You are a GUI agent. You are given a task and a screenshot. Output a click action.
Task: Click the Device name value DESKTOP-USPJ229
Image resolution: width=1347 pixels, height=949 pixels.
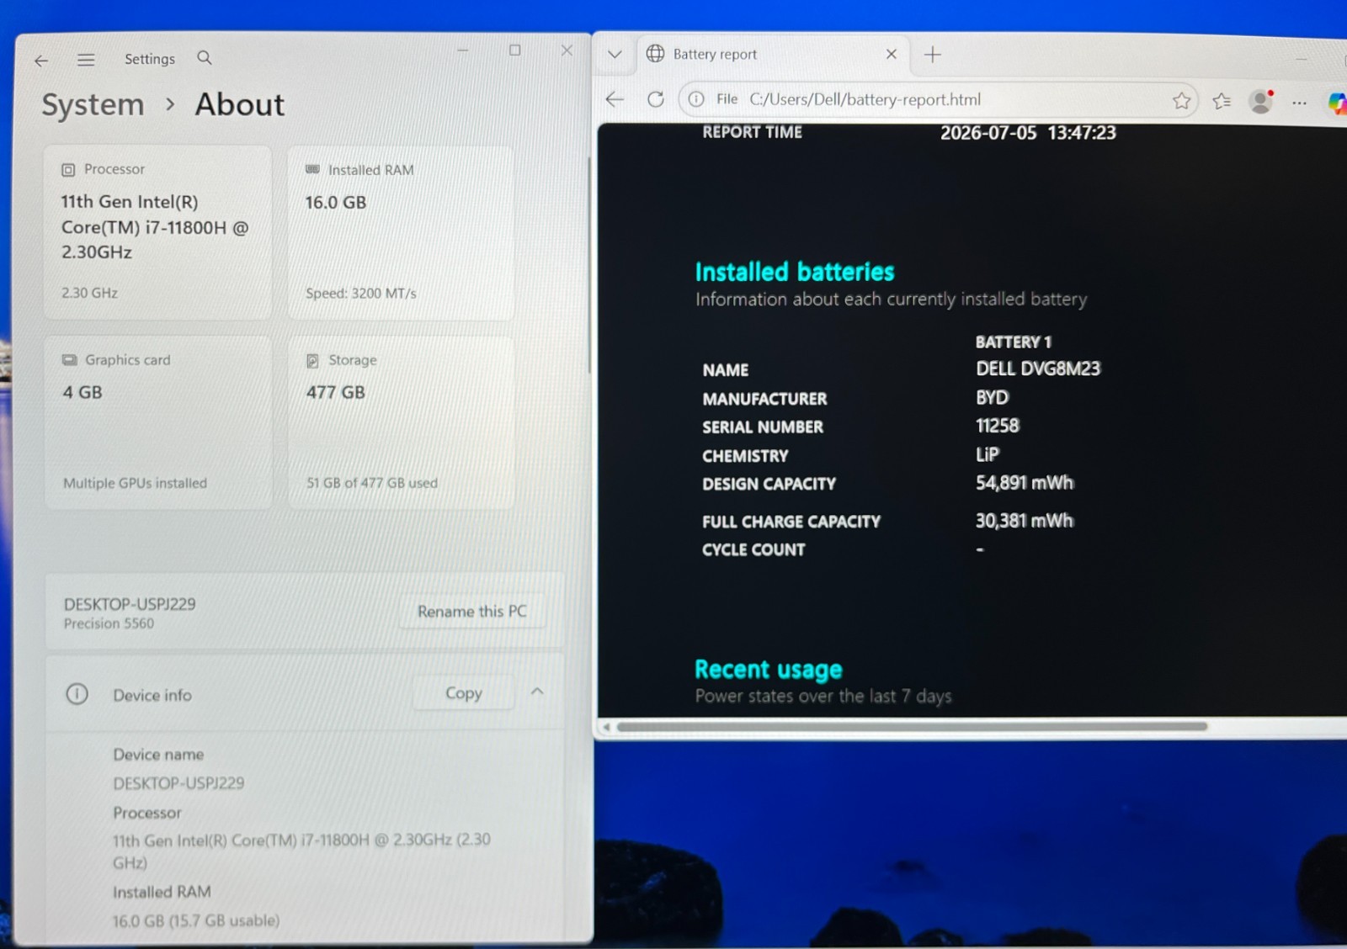178,783
